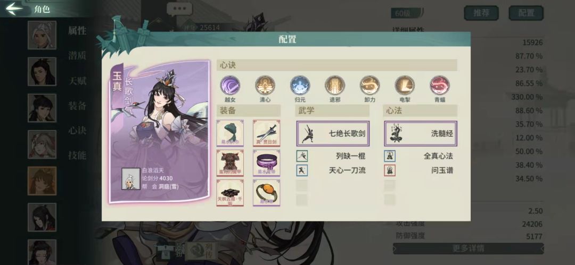Screen dimensions: 575x265
Task: Open the green headscarf equipment slot
Action: pos(230,133)
